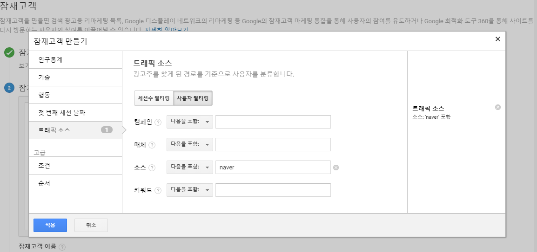The height and width of the screenshot is (252, 537).
Task: Click the 취소 button
Action: pos(91,226)
